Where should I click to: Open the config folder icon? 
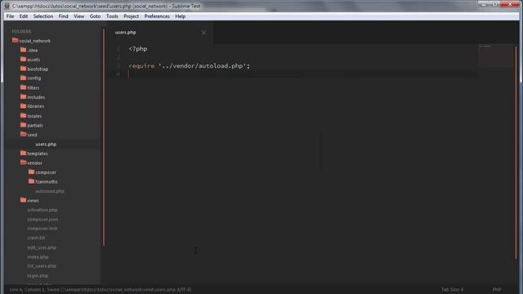(23, 78)
